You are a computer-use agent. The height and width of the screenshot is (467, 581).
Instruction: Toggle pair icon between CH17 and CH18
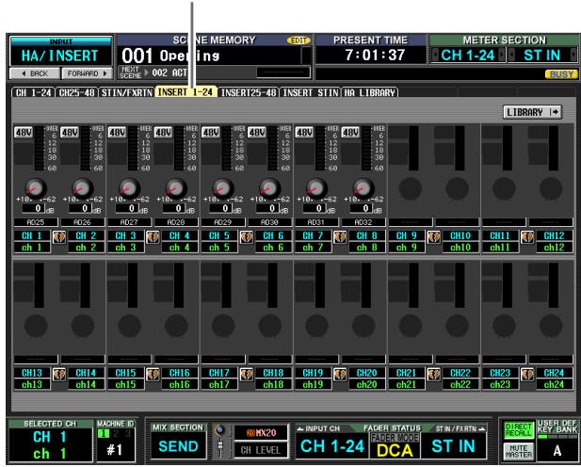[x=246, y=374]
